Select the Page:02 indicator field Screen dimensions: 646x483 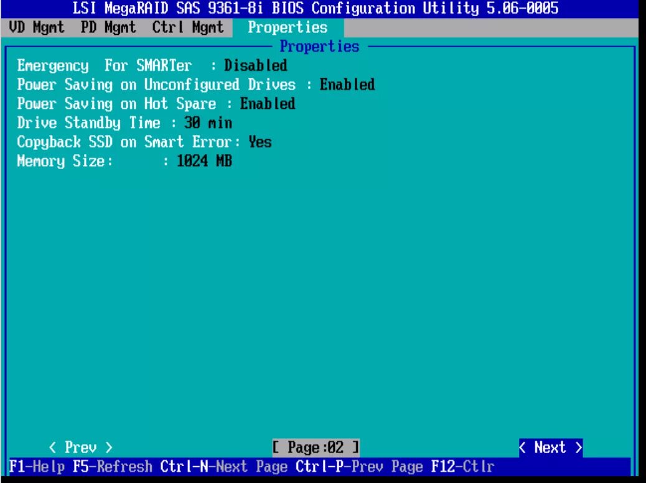316,447
